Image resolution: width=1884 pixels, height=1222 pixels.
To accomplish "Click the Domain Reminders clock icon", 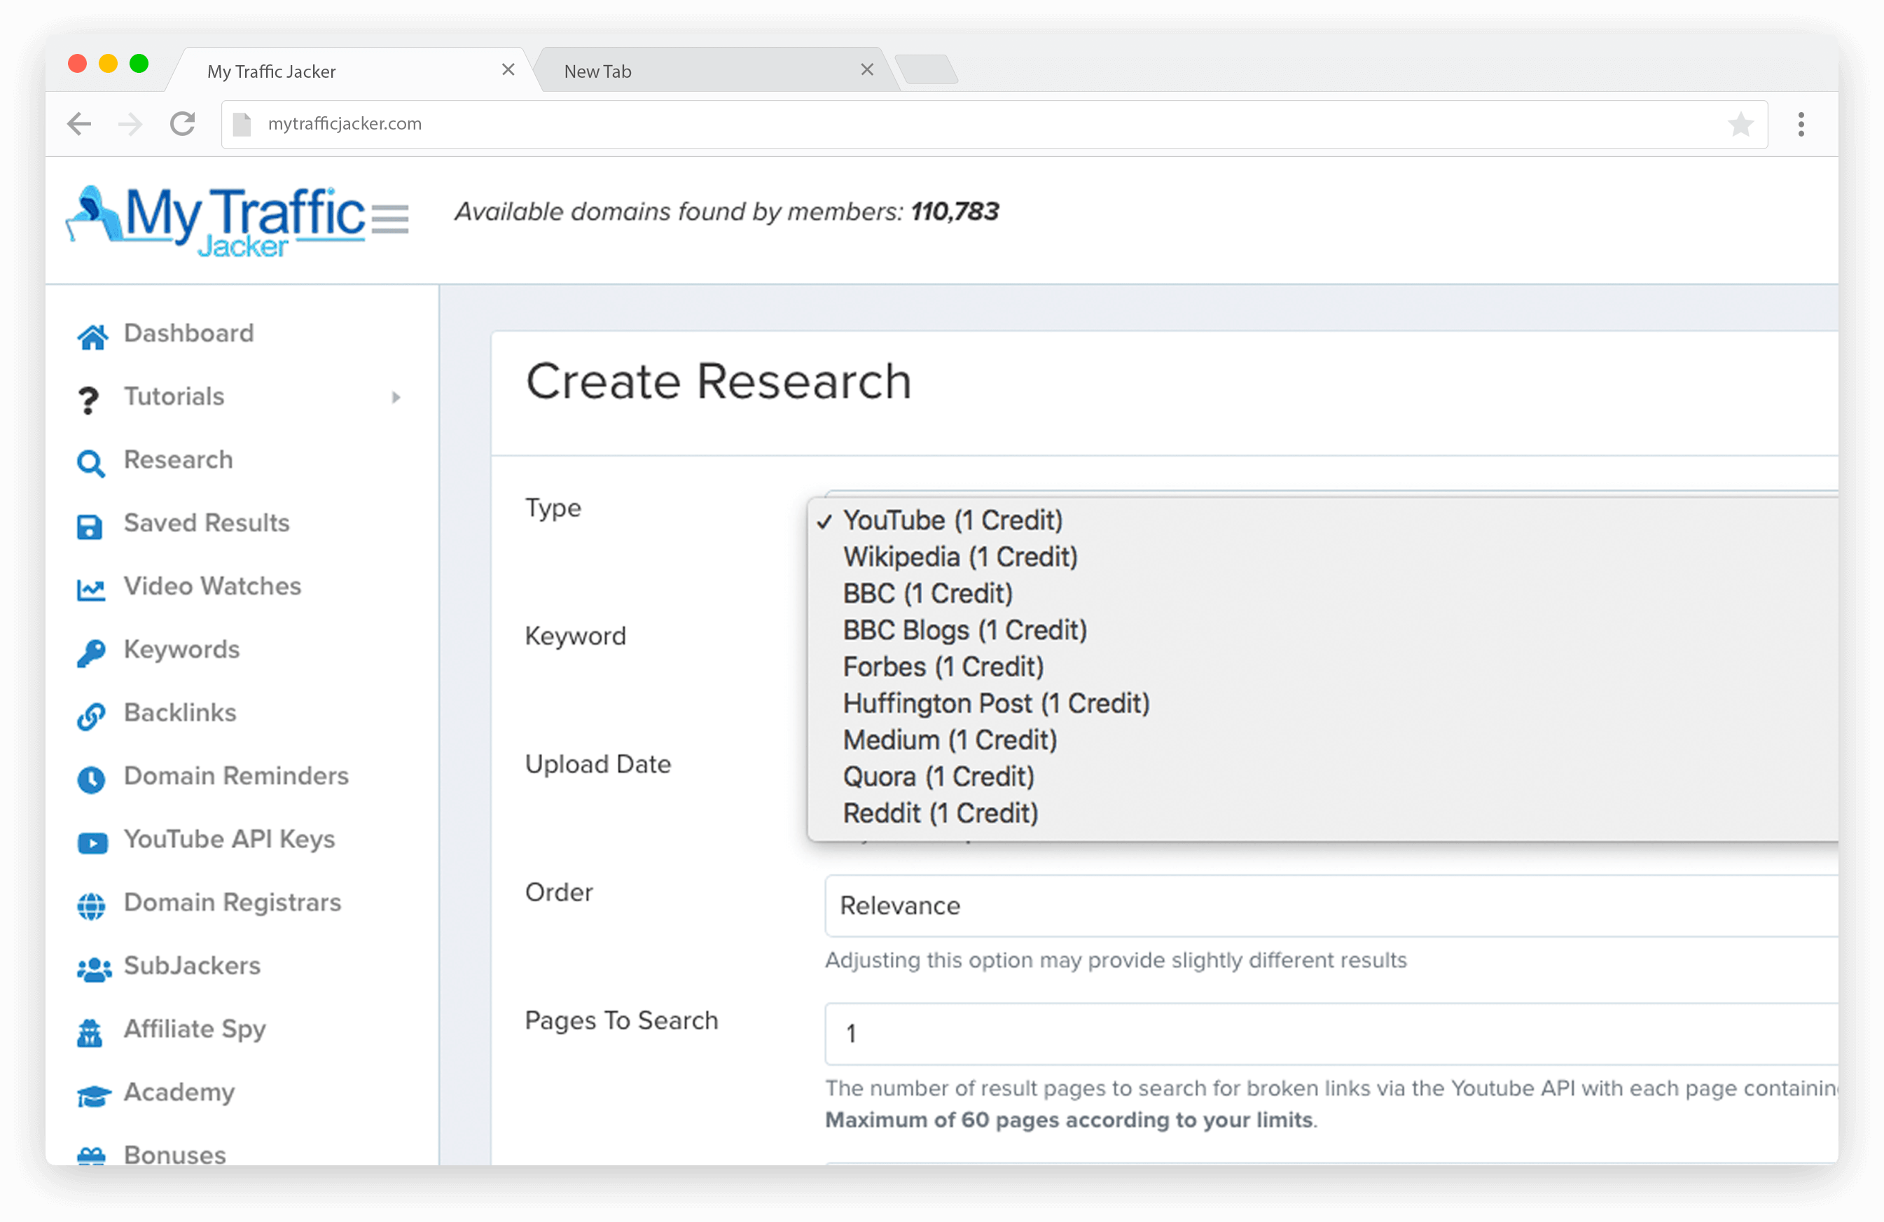I will 90,779.
